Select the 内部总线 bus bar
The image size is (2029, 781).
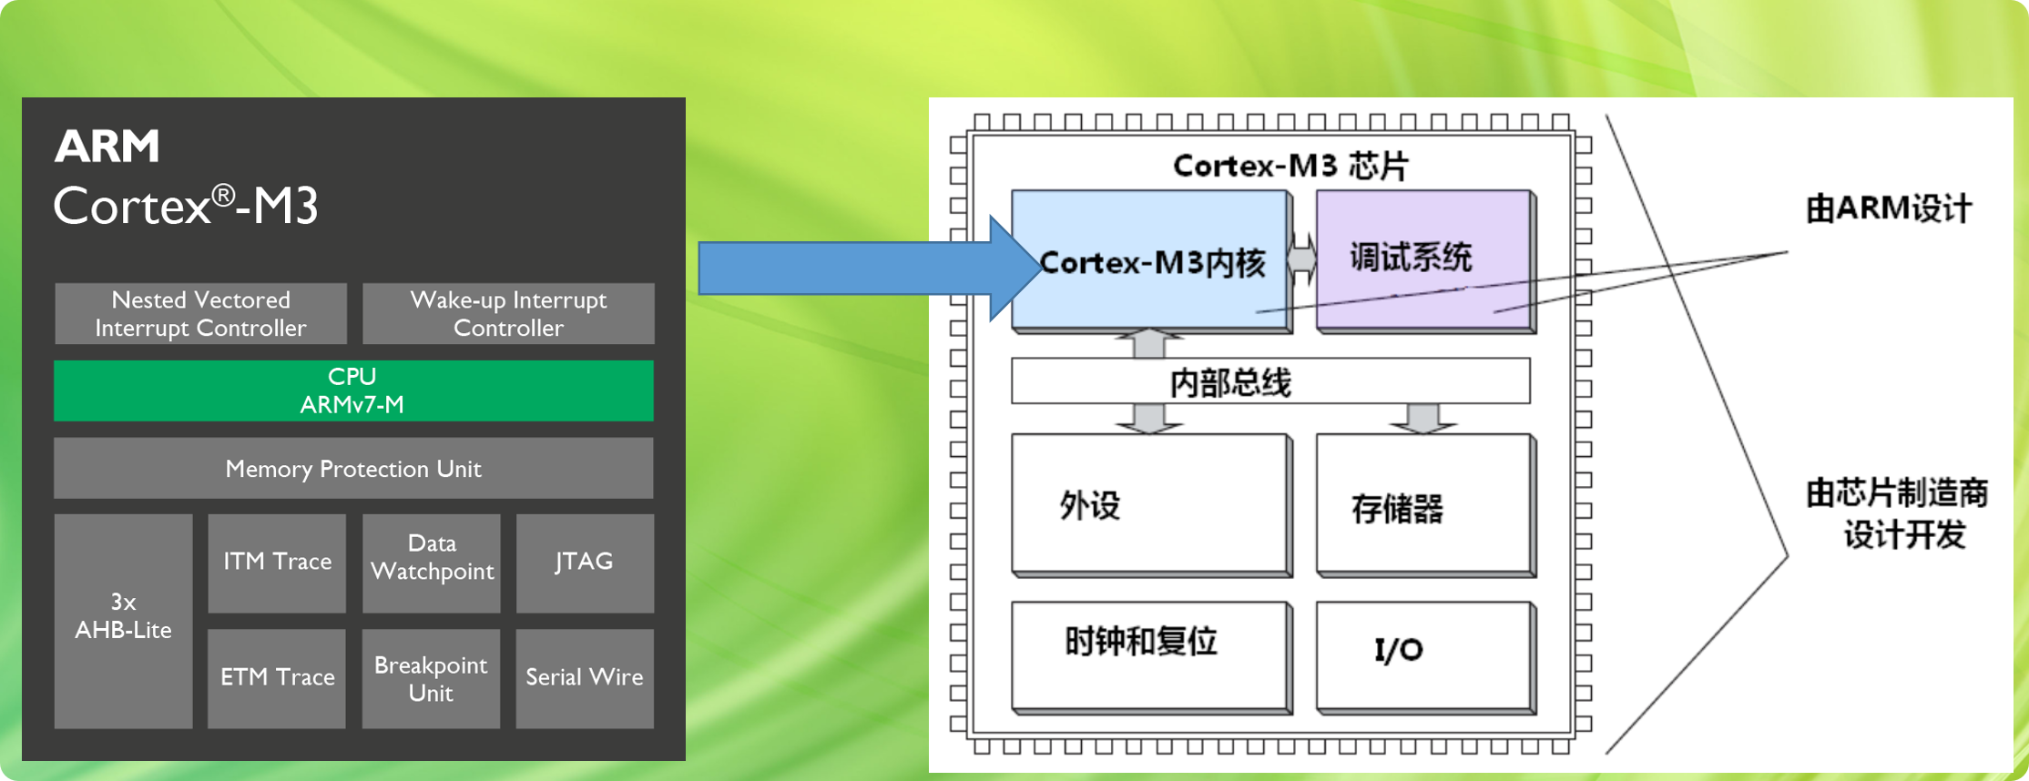[x=1270, y=381]
